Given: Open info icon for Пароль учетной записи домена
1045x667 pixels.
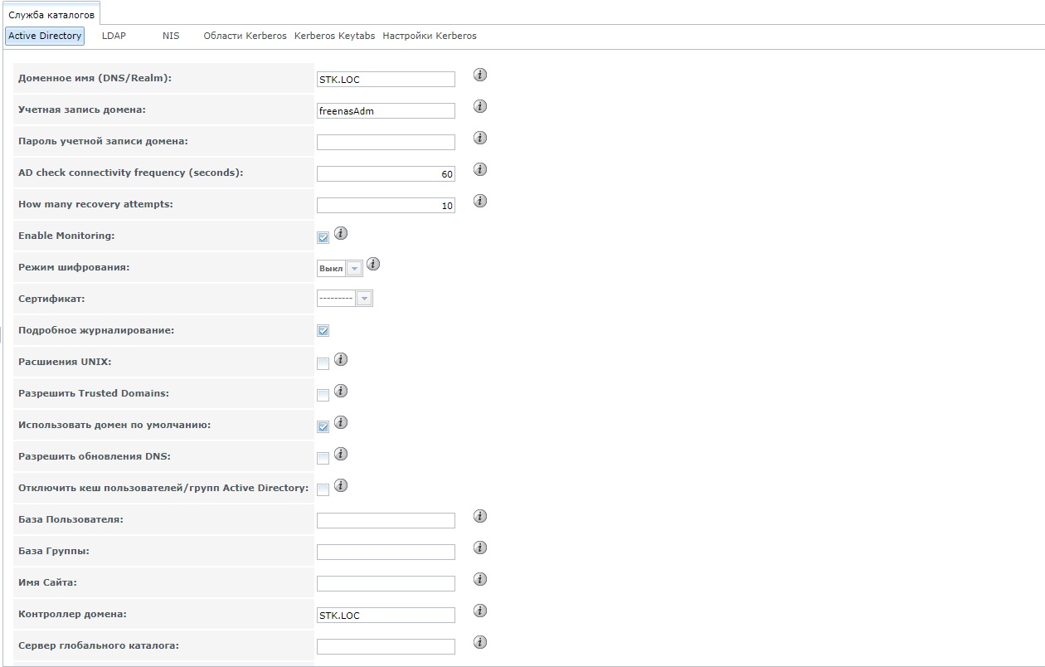Looking at the screenshot, I should (480, 138).
